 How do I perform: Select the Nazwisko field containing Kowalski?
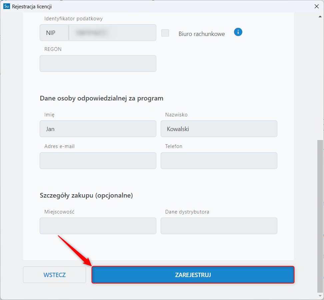pos(219,129)
